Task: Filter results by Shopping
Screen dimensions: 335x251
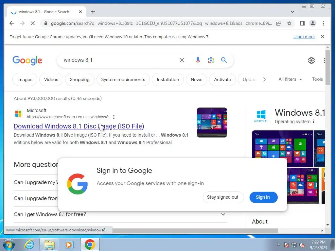Action: (x=80, y=79)
